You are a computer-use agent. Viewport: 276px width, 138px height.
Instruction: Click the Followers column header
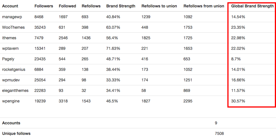pyautogui.click(x=43, y=6)
